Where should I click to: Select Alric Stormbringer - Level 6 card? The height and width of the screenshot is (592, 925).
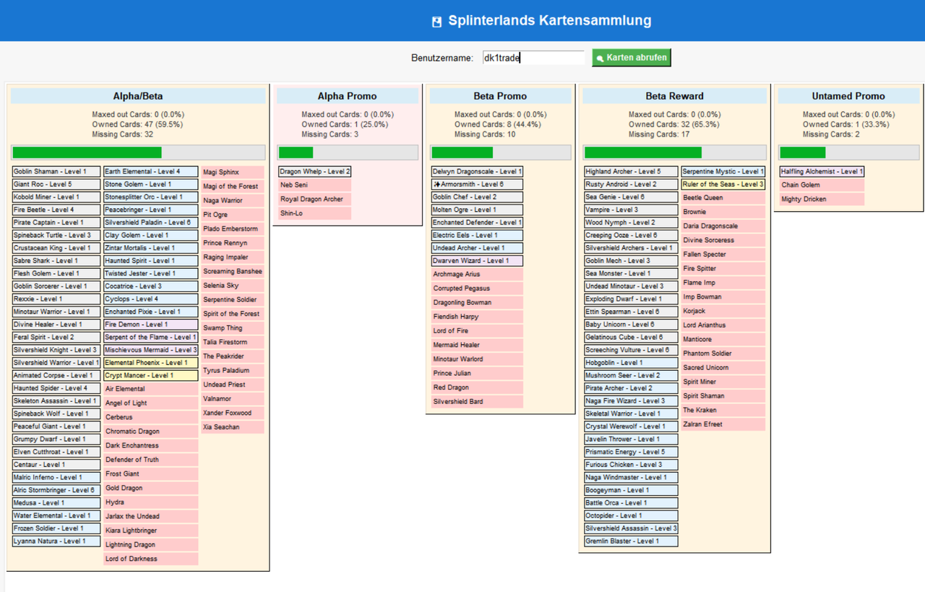[56, 490]
